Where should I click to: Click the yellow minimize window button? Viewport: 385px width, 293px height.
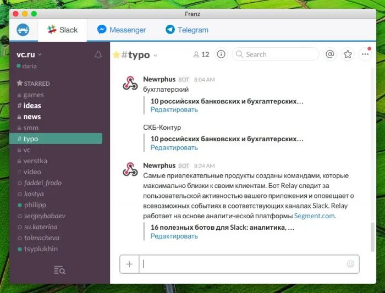point(25,14)
